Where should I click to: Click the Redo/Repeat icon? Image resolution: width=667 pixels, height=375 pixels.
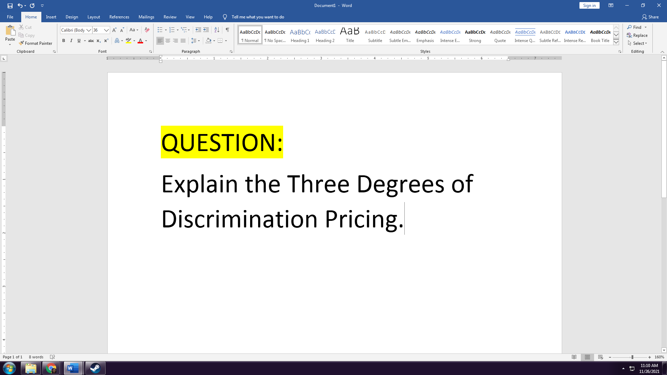coord(32,6)
